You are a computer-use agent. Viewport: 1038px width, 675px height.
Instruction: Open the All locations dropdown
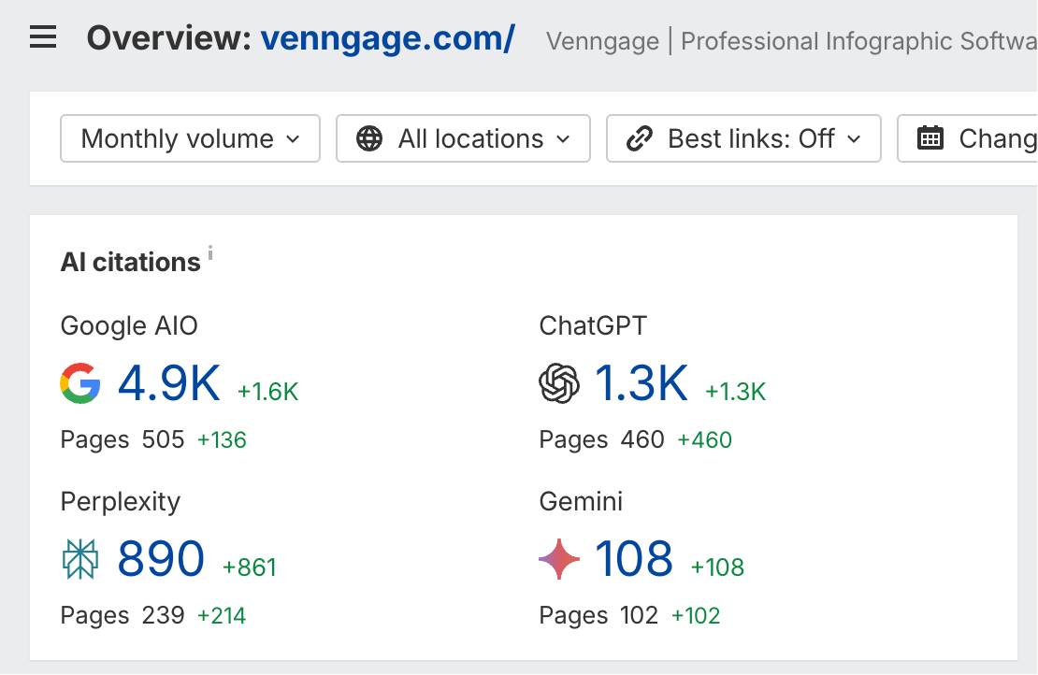(x=464, y=138)
